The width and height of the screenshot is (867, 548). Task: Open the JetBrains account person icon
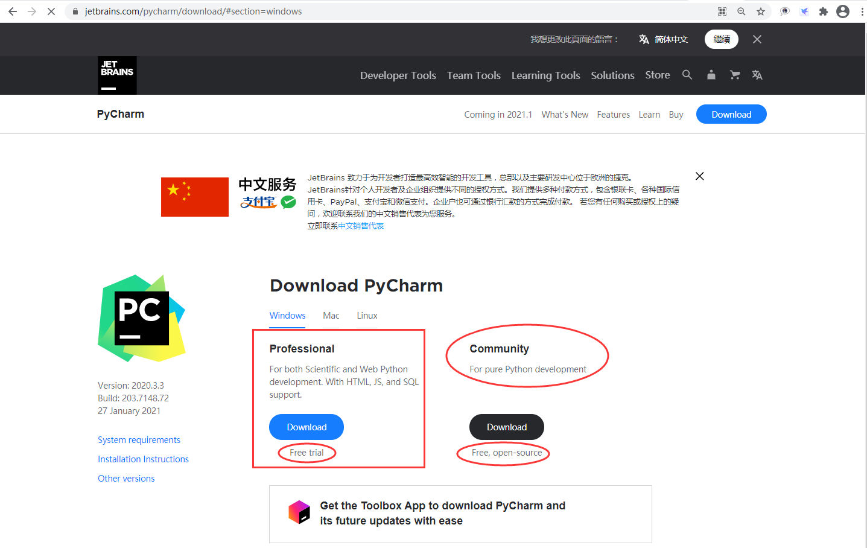pyautogui.click(x=711, y=75)
